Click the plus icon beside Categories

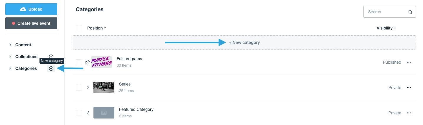pyautogui.click(x=51, y=69)
